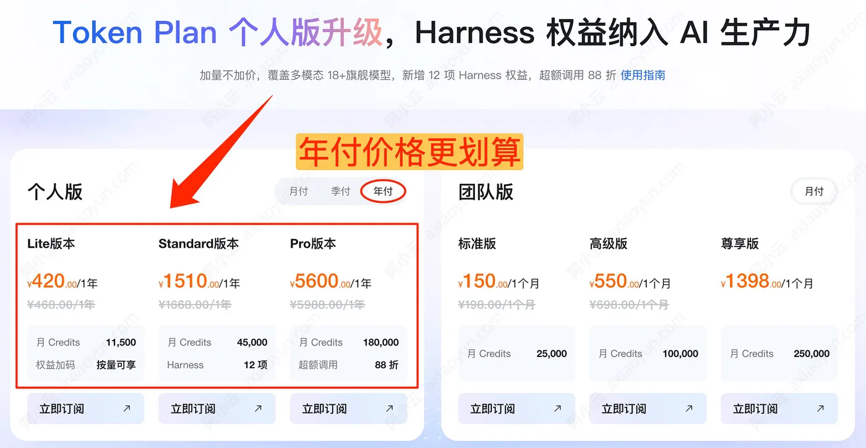Subscribe to the Pro版本 plan

tap(348, 408)
